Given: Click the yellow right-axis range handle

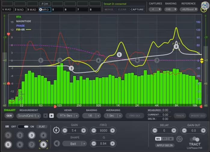Looking at the screenshot, I should point(202,60).
